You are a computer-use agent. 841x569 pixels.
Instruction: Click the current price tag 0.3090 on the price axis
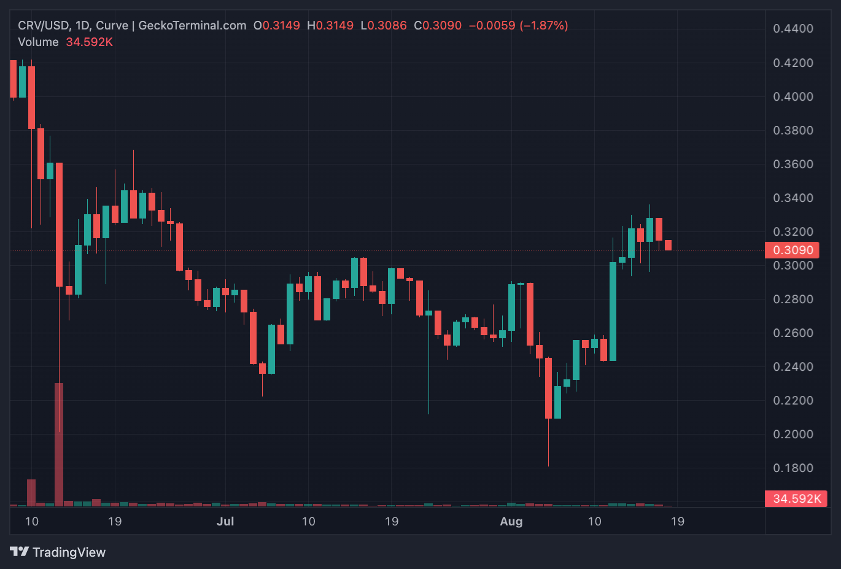click(x=792, y=250)
